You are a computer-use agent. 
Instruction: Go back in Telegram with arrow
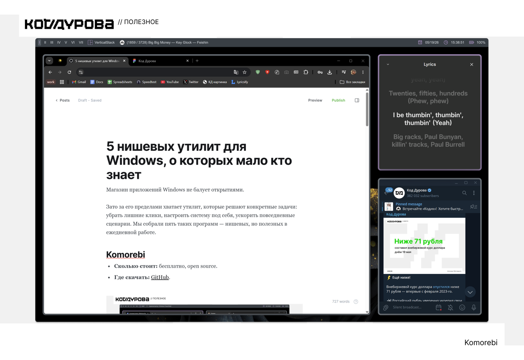387,193
